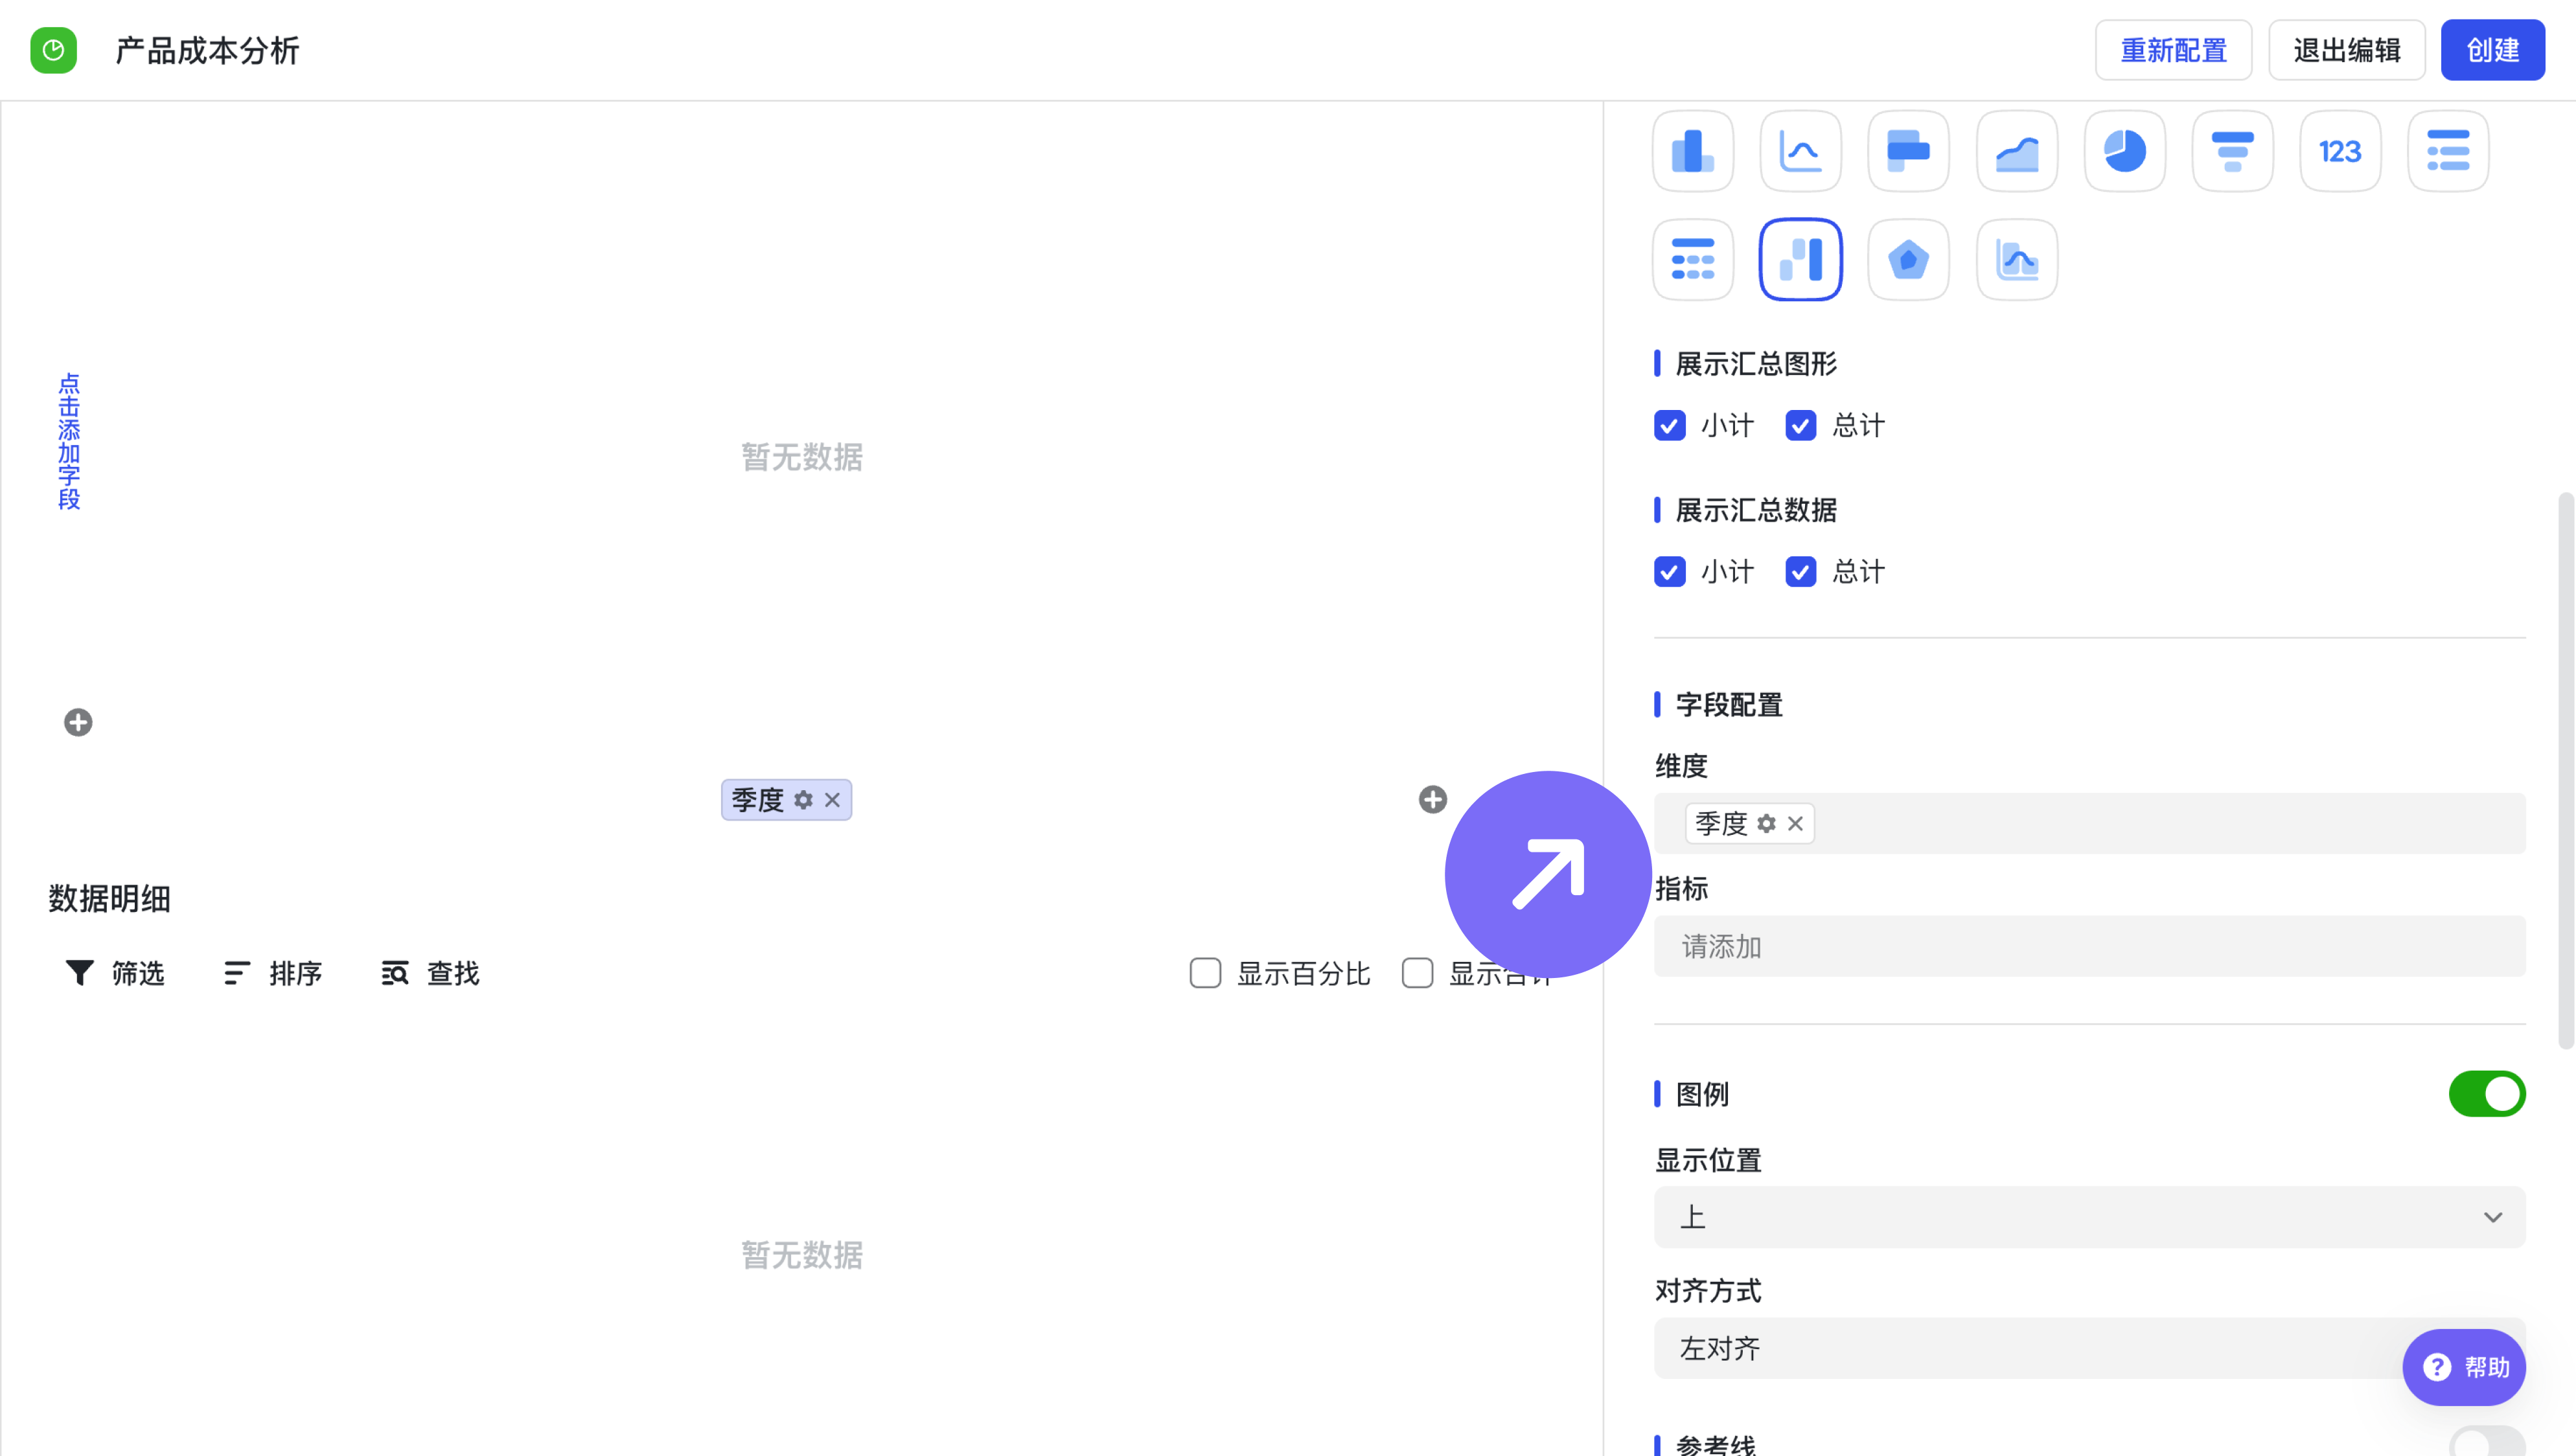This screenshot has width=2576, height=1456.
Task: Open the 显示位置 dropdown
Action: pyautogui.click(x=2089, y=1216)
